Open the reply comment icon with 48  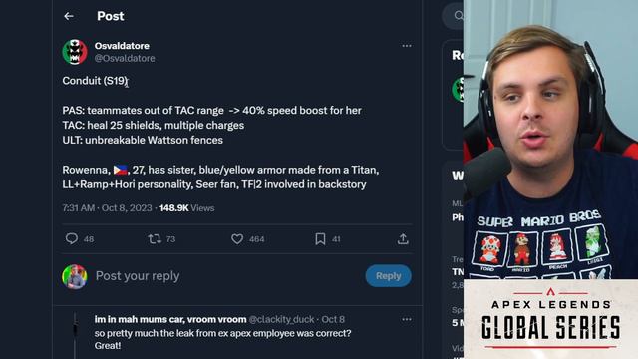point(72,239)
